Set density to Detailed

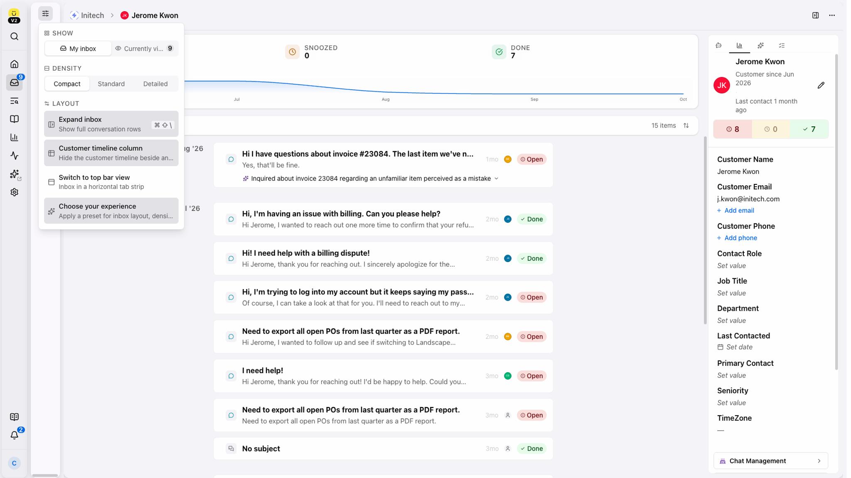[155, 84]
